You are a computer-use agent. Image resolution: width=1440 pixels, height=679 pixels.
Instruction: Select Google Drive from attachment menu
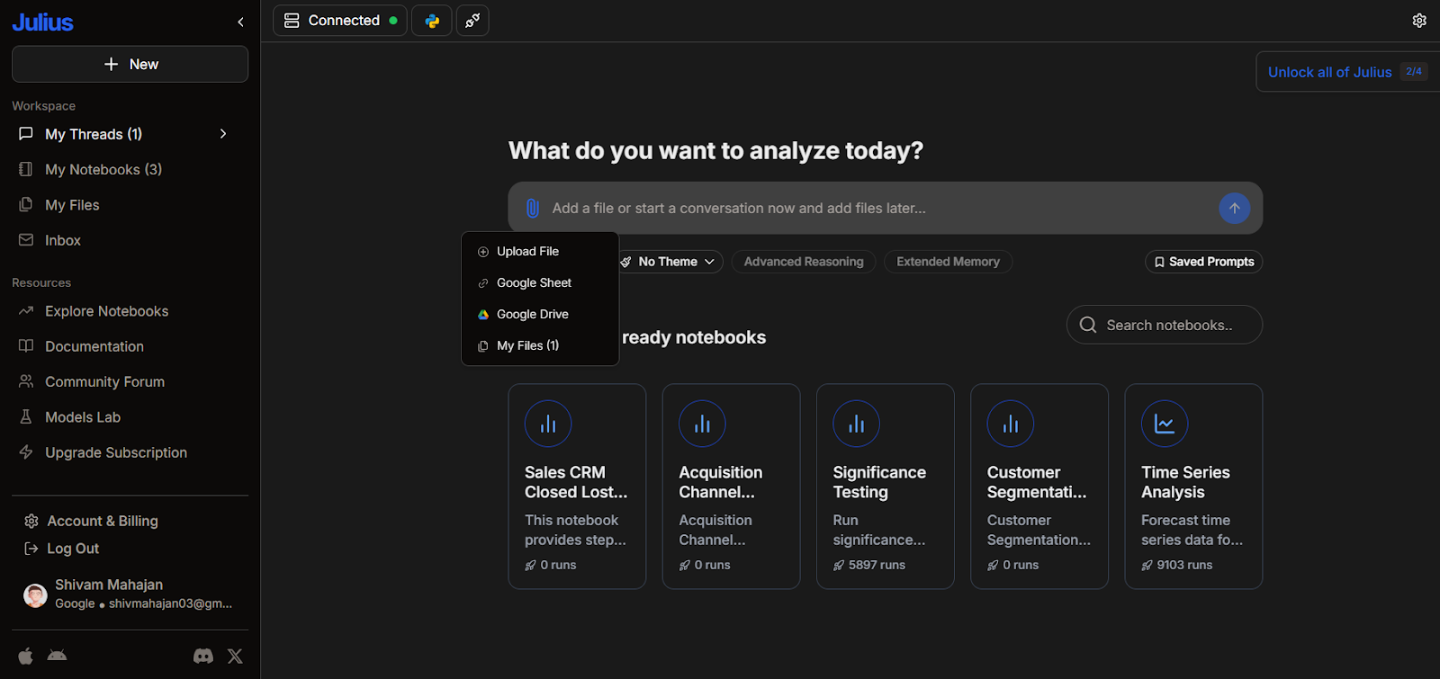[x=540, y=315]
